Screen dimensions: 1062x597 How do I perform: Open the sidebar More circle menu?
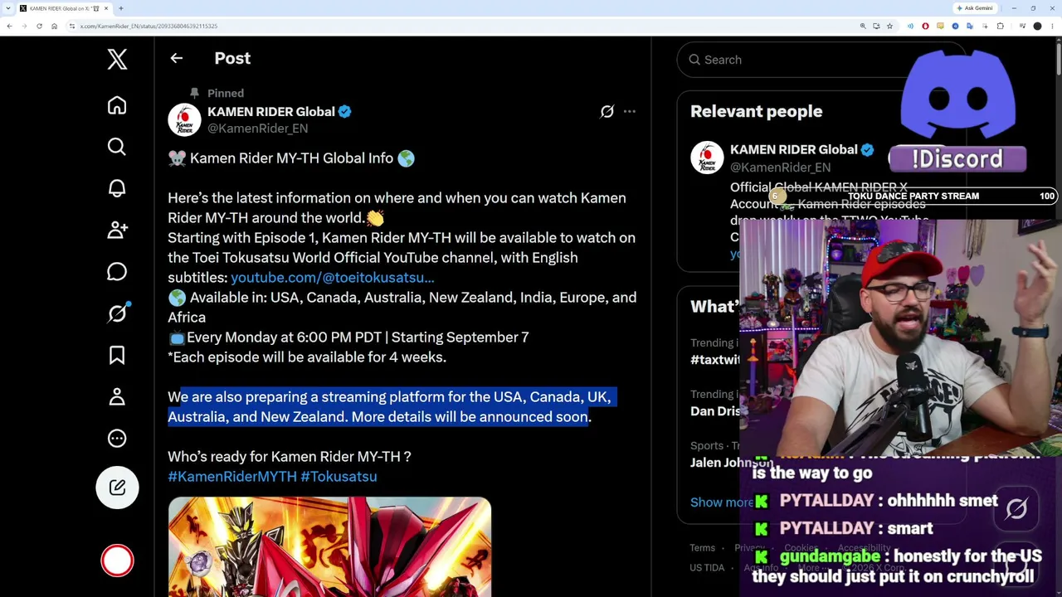click(x=117, y=438)
